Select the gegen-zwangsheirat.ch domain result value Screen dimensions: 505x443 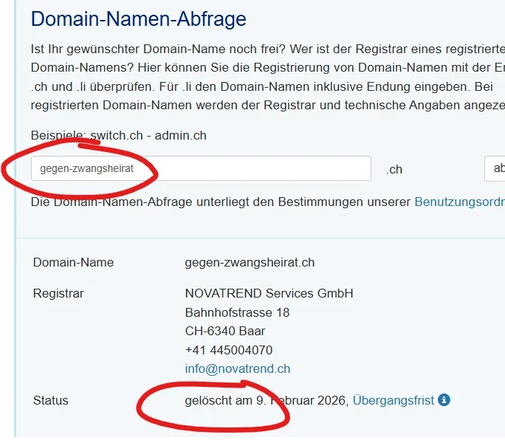coord(250,262)
